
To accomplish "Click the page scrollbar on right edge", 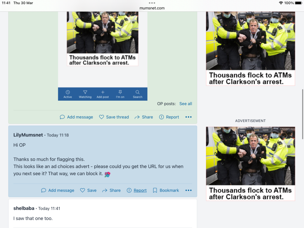I will click(302, 114).
